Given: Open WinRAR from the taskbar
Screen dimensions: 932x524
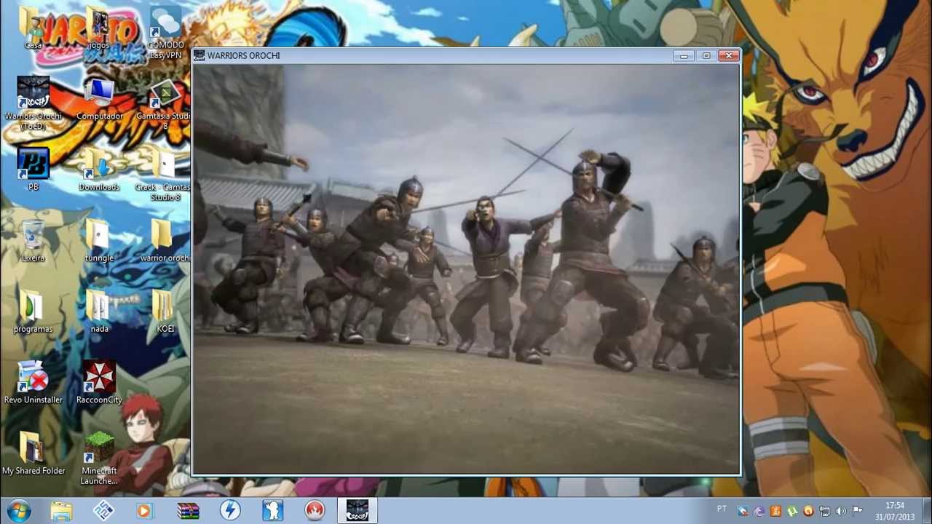Looking at the screenshot, I should 188,511.
